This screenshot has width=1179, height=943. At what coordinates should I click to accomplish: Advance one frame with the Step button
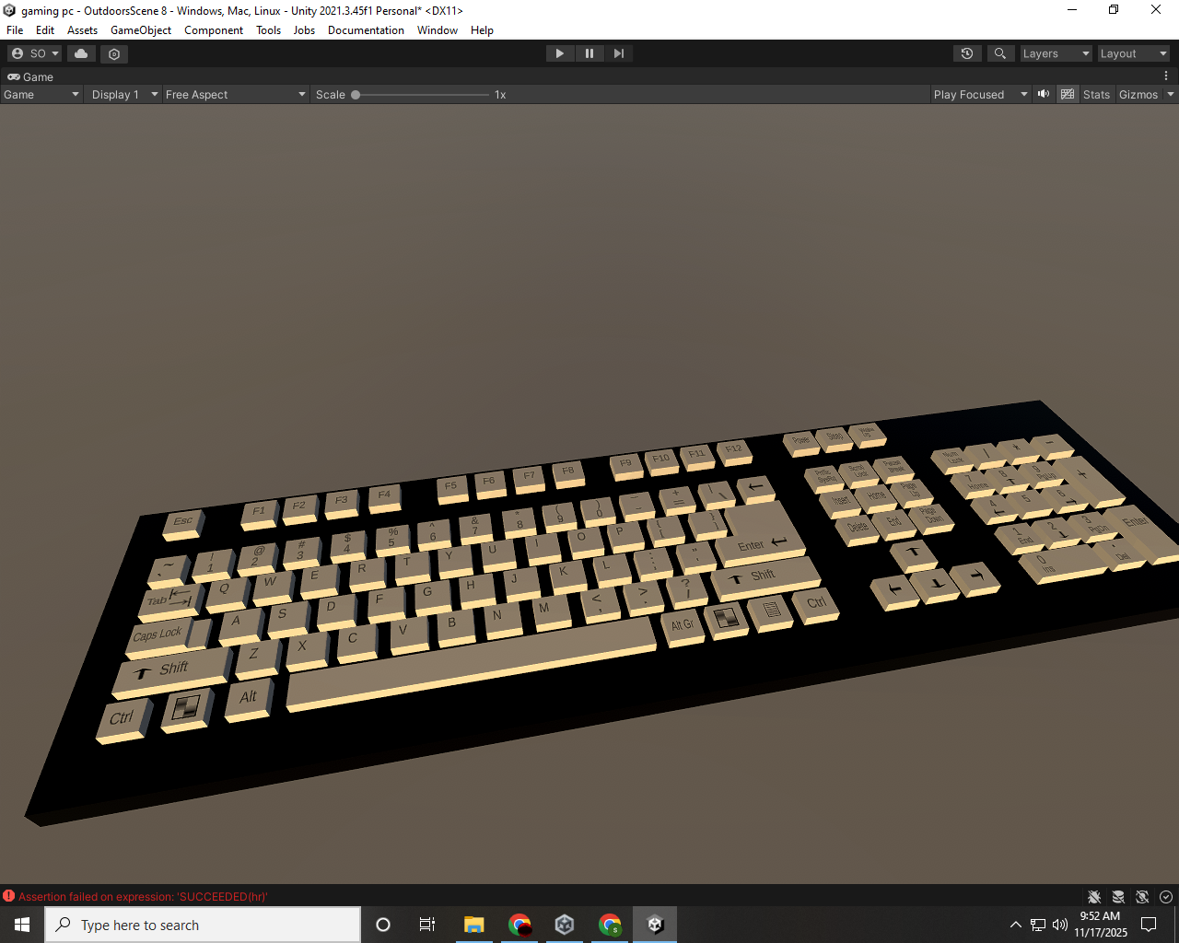619,53
